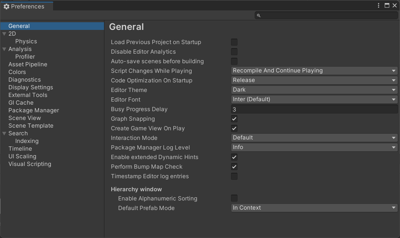Enable Timestamp Editor log entries
Image resolution: width=400 pixels, height=238 pixels.
tap(234, 176)
